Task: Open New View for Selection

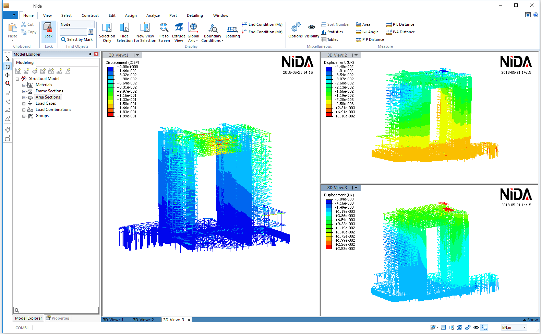Action: coord(145,32)
